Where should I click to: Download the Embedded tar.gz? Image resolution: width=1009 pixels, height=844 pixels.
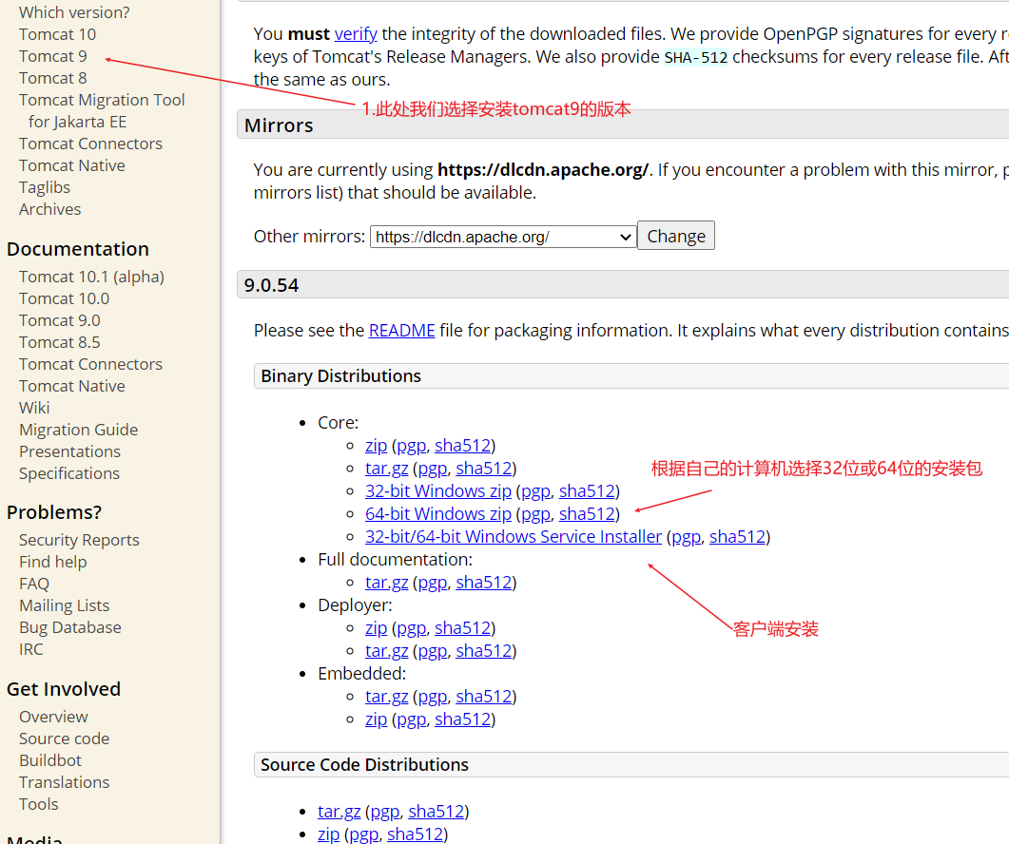coord(386,697)
